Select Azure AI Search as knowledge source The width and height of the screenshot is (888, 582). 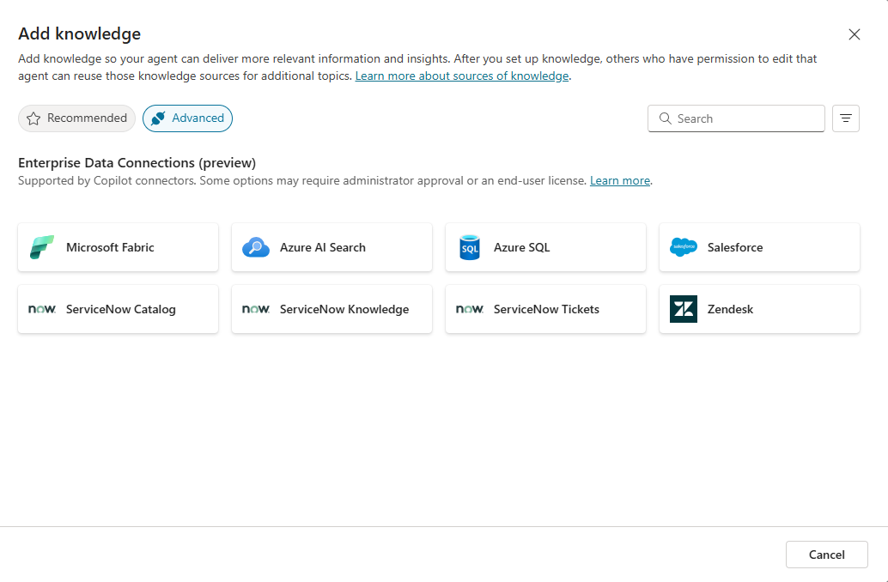click(x=331, y=247)
